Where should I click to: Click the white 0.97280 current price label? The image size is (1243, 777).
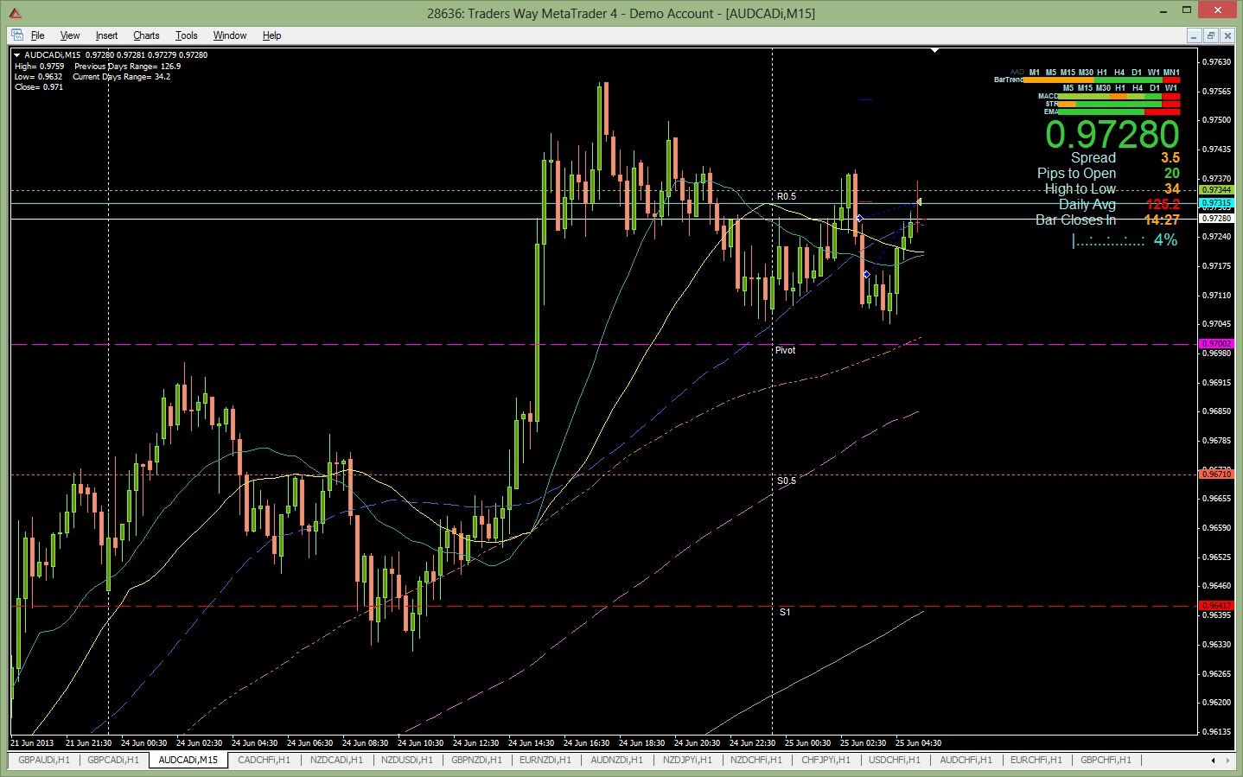tap(1216, 219)
